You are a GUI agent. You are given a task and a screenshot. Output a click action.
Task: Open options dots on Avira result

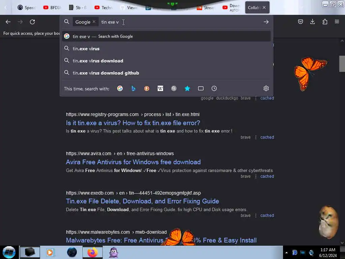[x=255, y=176]
